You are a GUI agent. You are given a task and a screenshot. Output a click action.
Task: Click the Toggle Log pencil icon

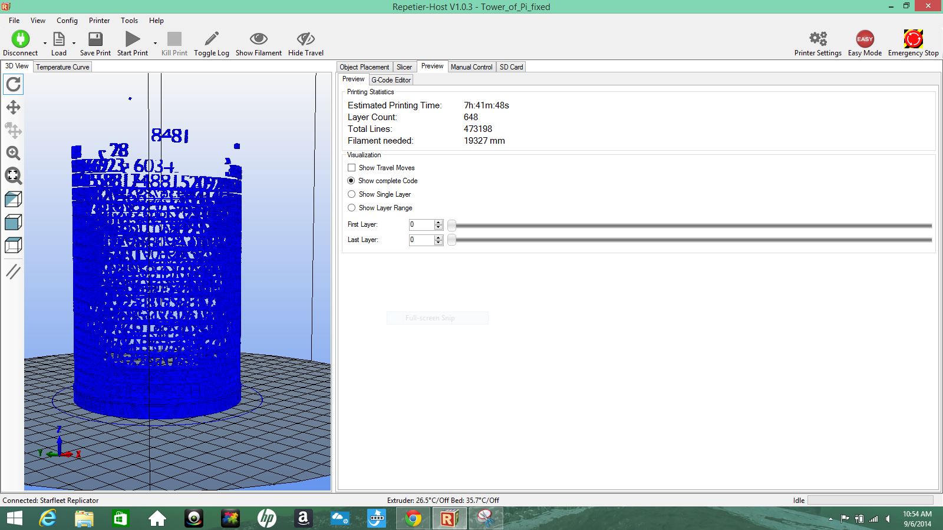pos(211,39)
